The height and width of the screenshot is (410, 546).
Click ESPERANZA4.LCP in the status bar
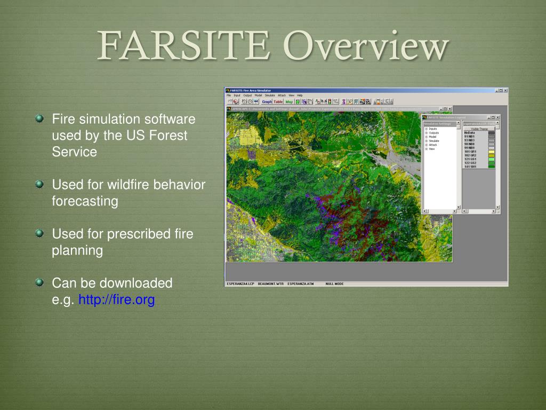pyautogui.click(x=240, y=284)
